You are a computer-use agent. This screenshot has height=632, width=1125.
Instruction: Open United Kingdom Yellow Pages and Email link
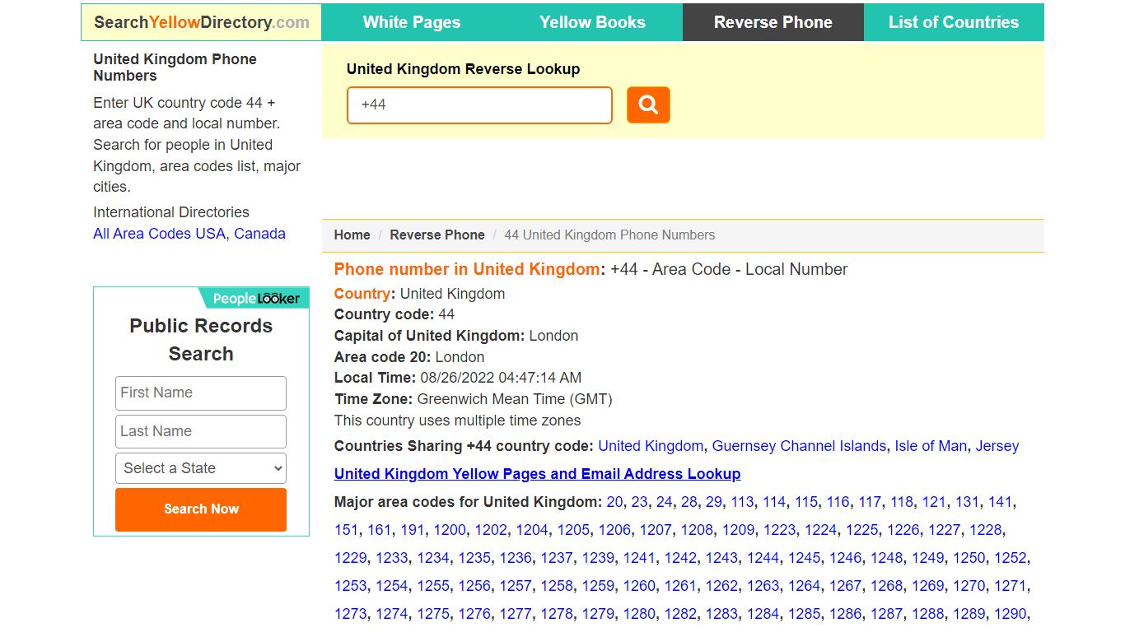click(537, 474)
